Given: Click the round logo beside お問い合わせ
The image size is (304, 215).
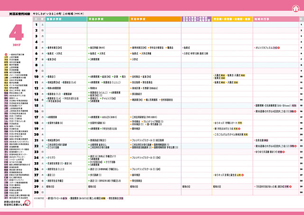Looking at the screenshot, I should click(x=28, y=203).
